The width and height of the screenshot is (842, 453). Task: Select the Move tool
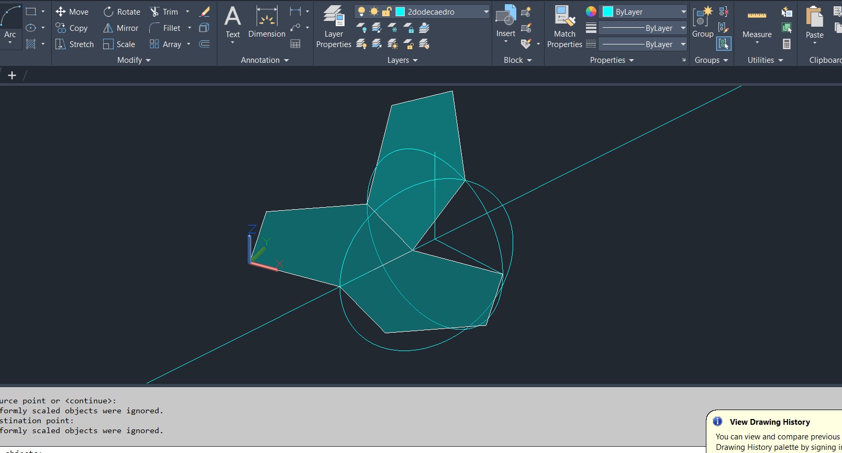pos(72,12)
